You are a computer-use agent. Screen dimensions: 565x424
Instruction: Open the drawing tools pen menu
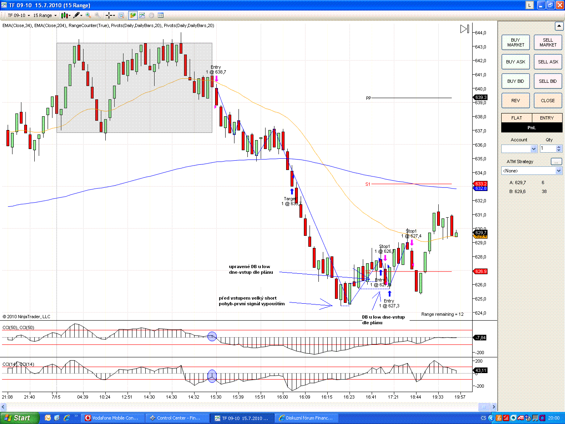pyautogui.click(x=78, y=15)
